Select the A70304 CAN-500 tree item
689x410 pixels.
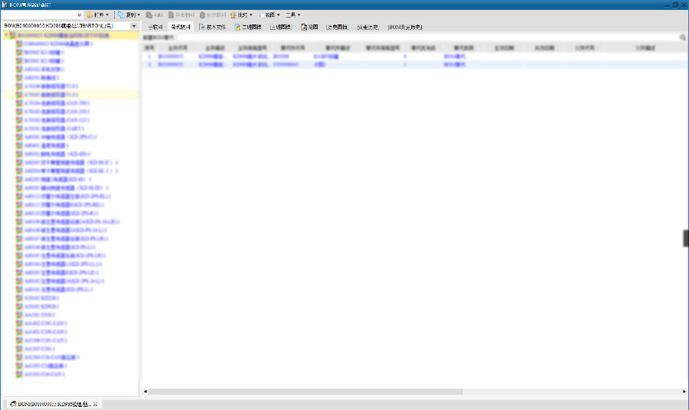click(57, 103)
